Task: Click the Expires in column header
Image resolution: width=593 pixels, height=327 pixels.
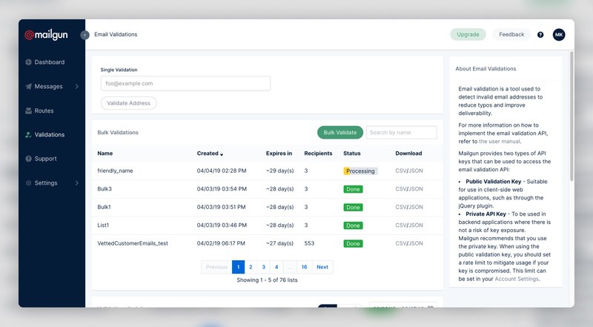Action: pyautogui.click(x=279, y=153)
